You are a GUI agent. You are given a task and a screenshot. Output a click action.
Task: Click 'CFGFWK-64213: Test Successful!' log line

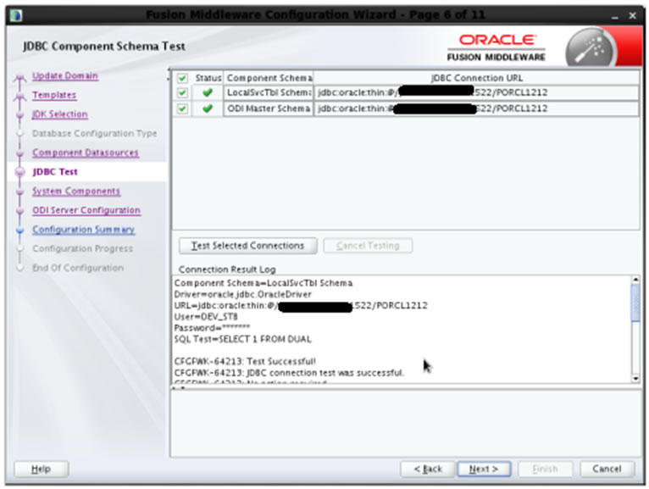tap(245, 362)
